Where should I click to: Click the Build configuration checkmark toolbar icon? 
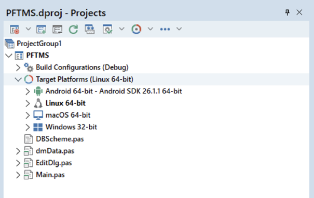tap(107, 29)
